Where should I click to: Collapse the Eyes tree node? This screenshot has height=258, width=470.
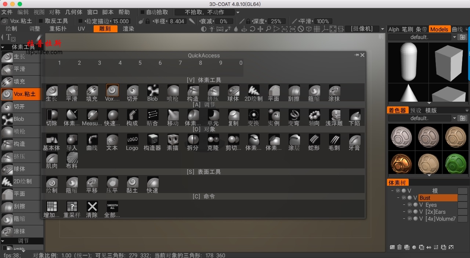405,205
